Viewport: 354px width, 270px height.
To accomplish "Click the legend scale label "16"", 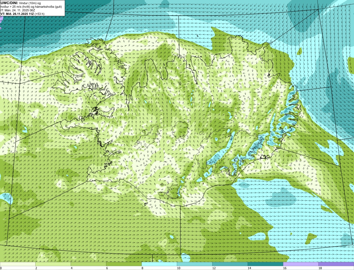I will point(285,268).
